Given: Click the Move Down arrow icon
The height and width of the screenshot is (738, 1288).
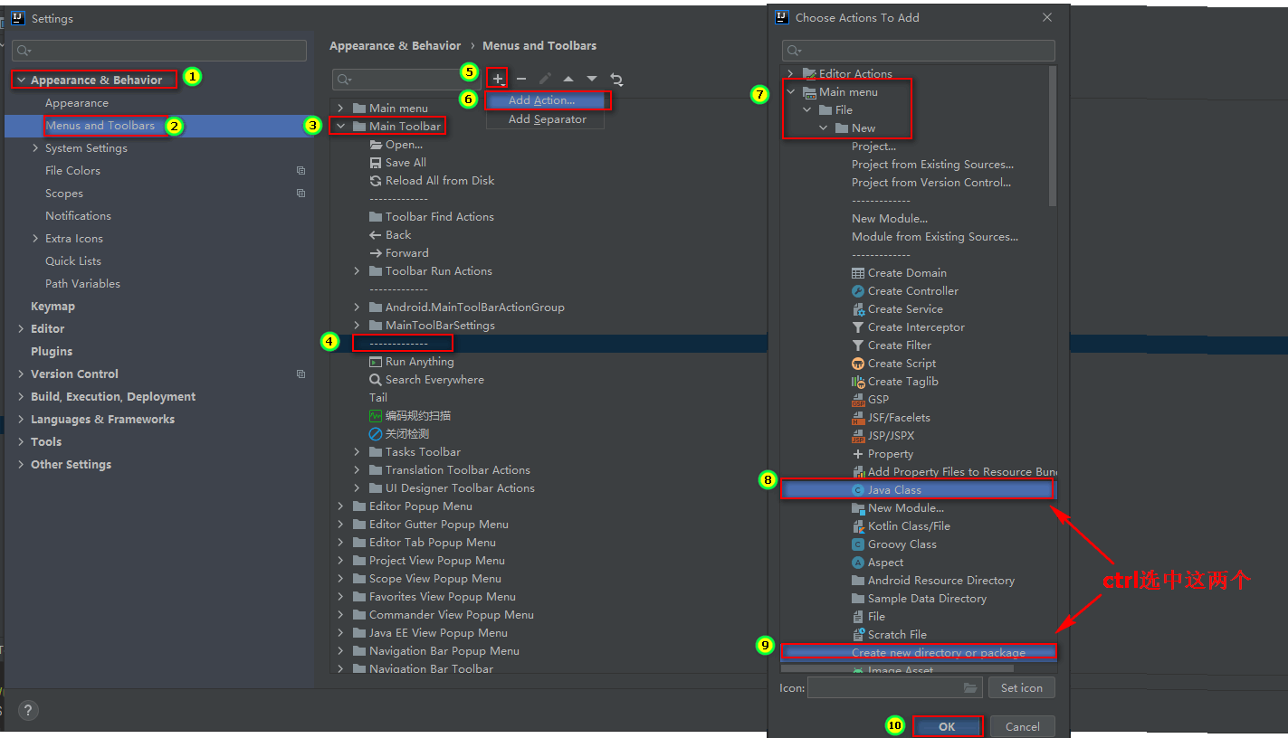Looking at the screenshot, I should [x=592, y=79].
